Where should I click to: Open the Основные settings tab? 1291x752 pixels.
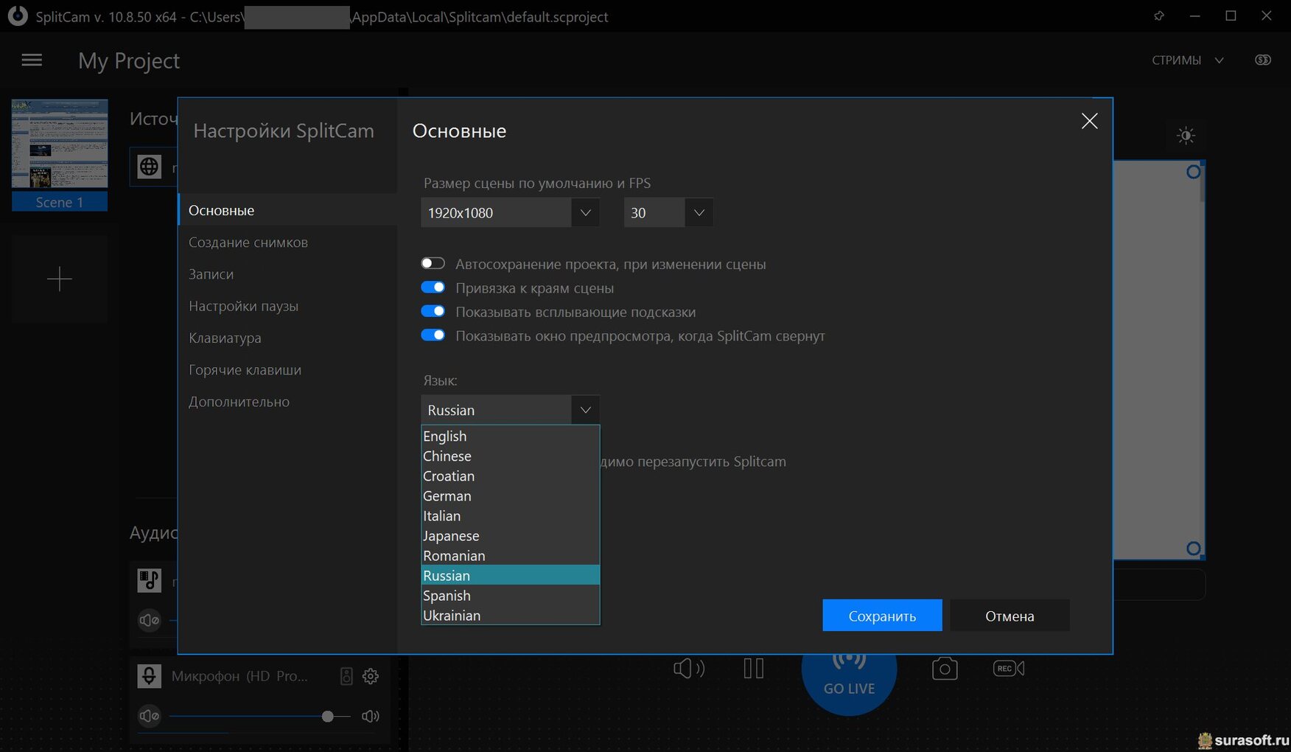click(287, 210)
